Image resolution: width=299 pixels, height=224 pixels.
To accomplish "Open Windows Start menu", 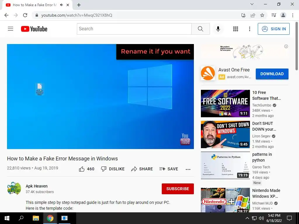I will (x=7, y=218).
